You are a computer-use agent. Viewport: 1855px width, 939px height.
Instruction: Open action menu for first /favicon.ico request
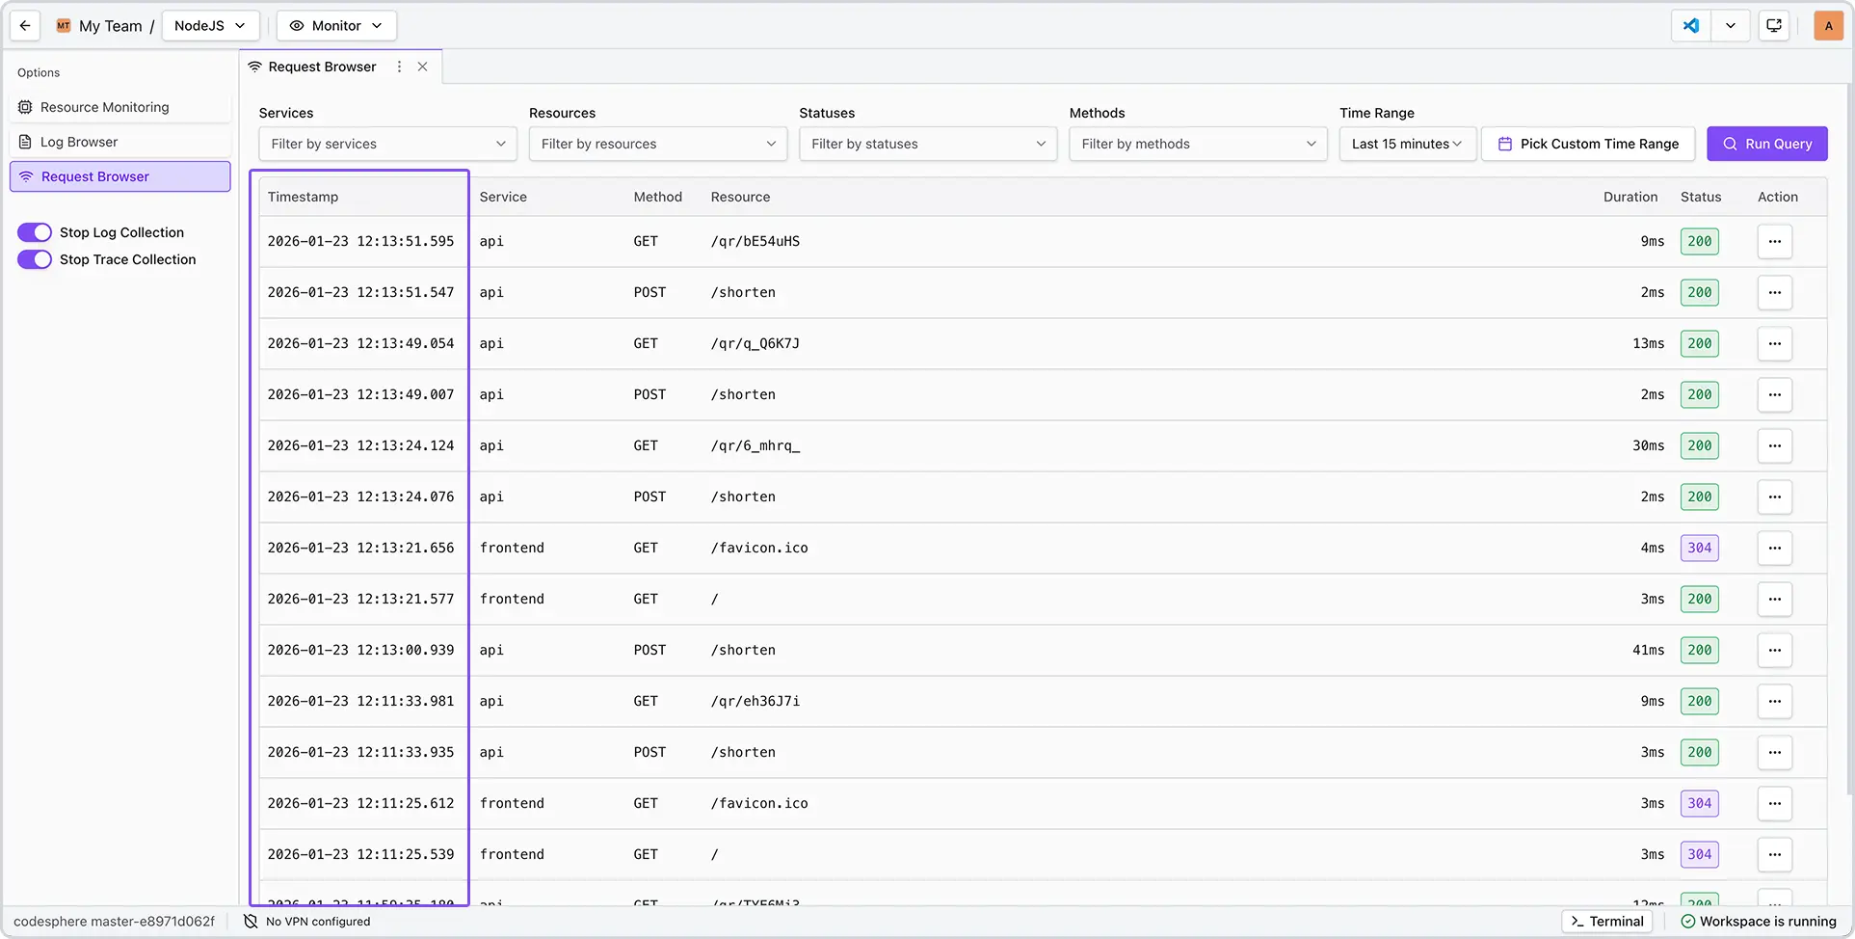tap(1774, 548)
